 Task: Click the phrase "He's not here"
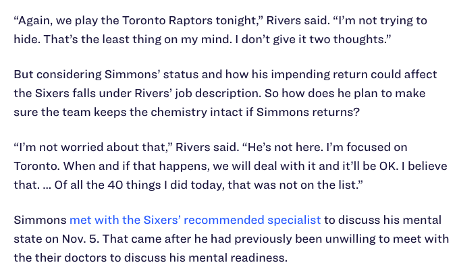(x=285, y=148)
